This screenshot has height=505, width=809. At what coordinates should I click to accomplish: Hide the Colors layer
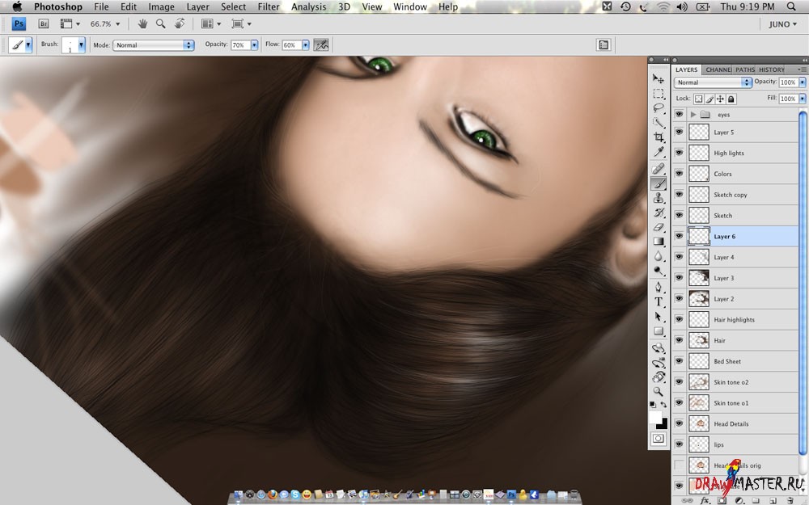tap(679, 174)
